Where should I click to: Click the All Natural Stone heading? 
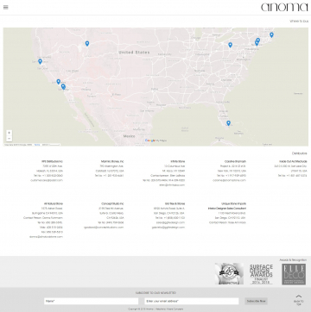(54, 203)
